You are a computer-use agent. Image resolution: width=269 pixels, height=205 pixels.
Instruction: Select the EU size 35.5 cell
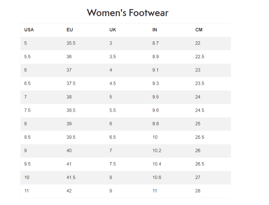pos(71,43)
